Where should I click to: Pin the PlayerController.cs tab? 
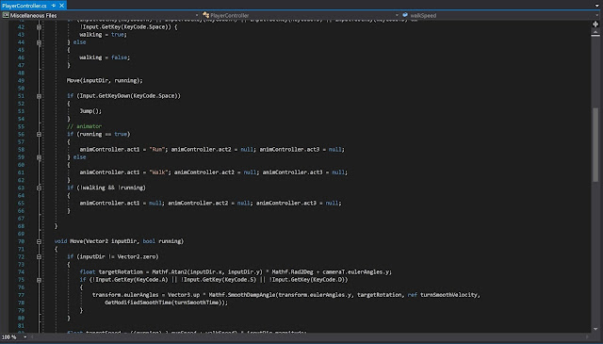(54, 6)
